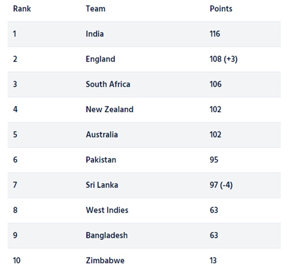Screen dimensions: 288x271
Task: Click New Zealand team cell
Action: point(109,110)
